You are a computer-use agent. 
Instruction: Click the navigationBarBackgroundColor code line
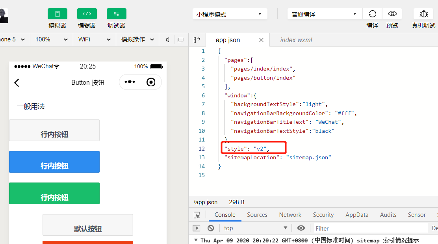tap(293, 113)
